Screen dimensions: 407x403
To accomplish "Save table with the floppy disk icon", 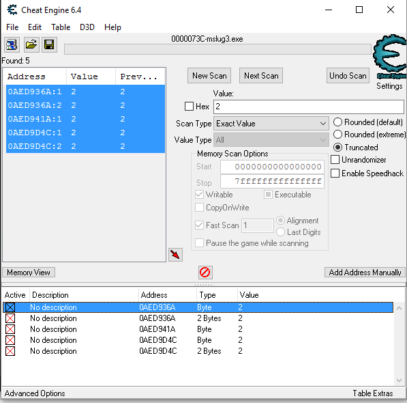I will [x=49, y=44].
